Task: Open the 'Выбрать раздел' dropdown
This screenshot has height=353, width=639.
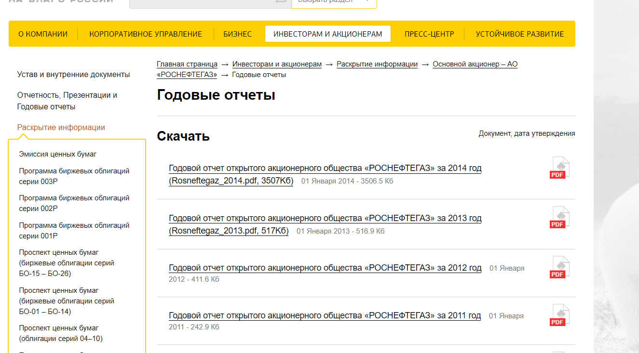Action: tap(334, 1)
